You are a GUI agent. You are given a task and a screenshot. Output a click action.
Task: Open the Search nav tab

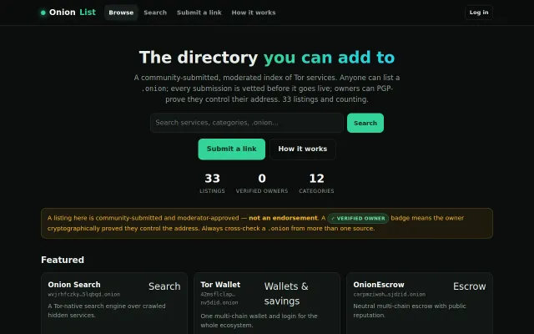(155, 13)
